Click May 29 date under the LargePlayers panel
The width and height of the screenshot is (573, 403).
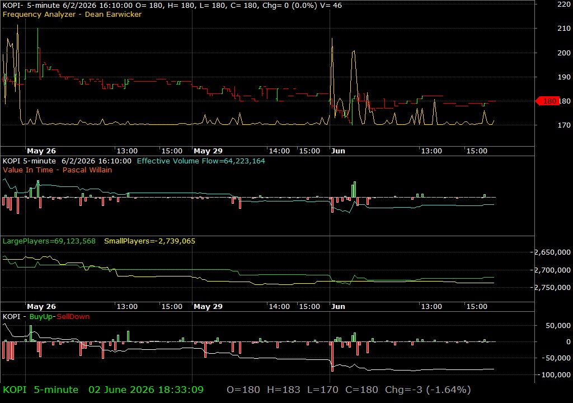208,307
